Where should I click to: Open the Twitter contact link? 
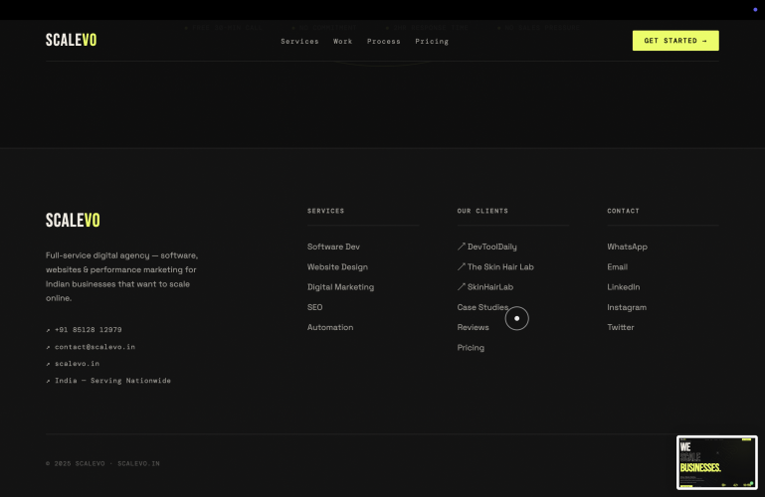pos(620,327)
